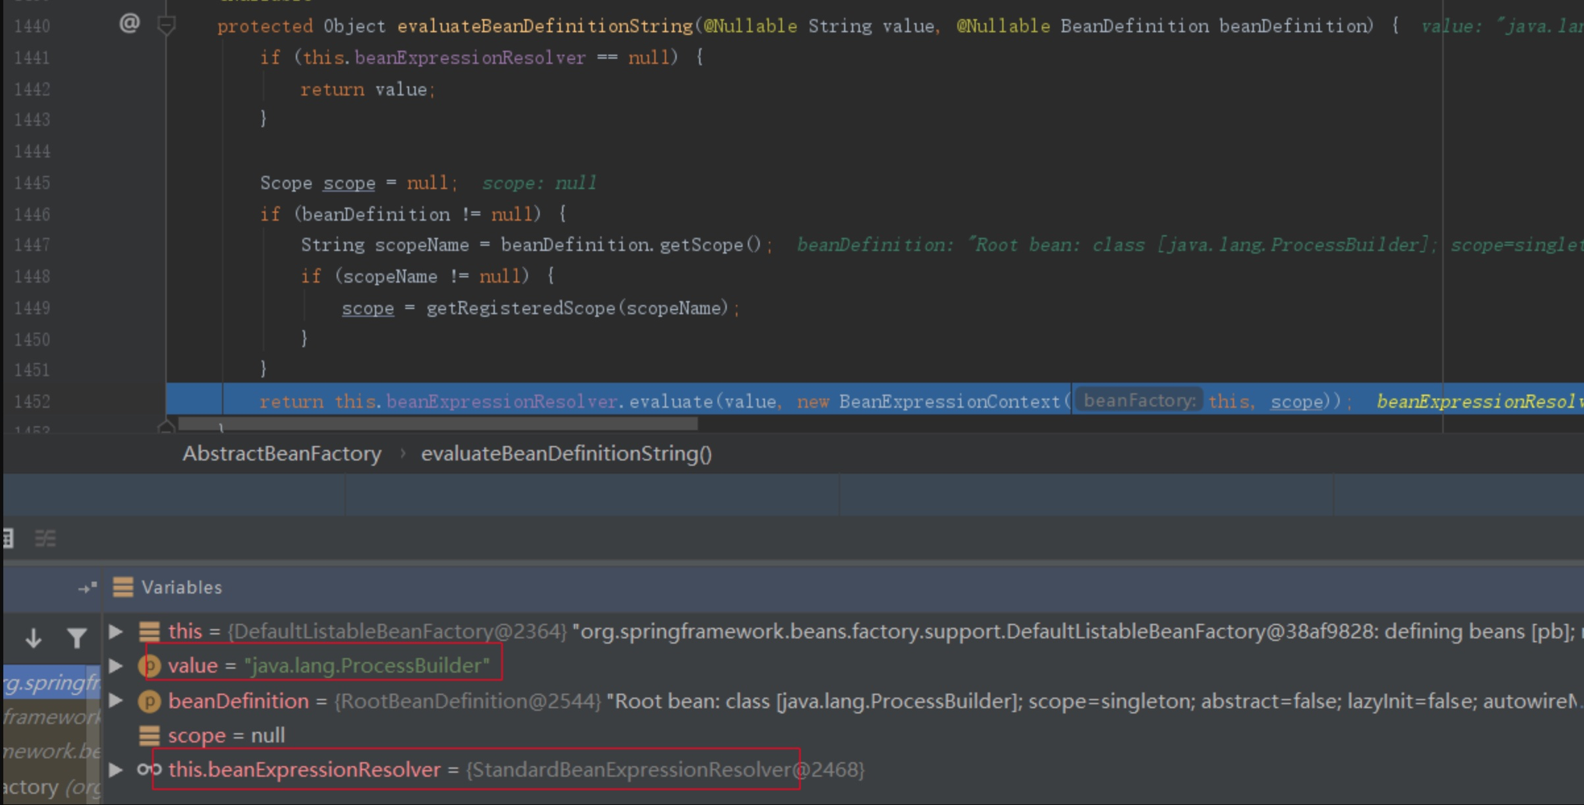This screenshot has height=805, width=1584.
Task: Expand the 'value' variable node
Action: coord(116,665)
